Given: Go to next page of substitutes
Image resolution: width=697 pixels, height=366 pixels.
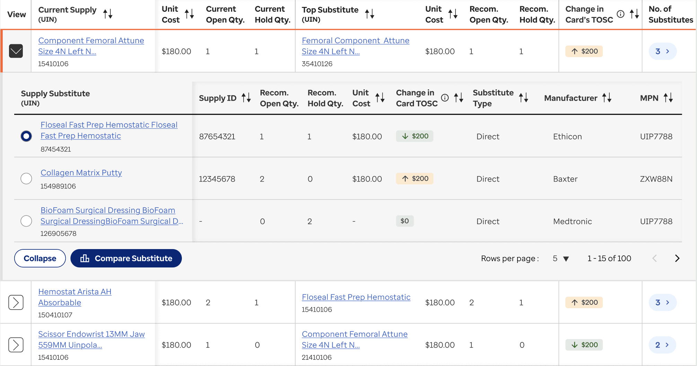Looking at the screenshot, I should [x=677, y=258].
